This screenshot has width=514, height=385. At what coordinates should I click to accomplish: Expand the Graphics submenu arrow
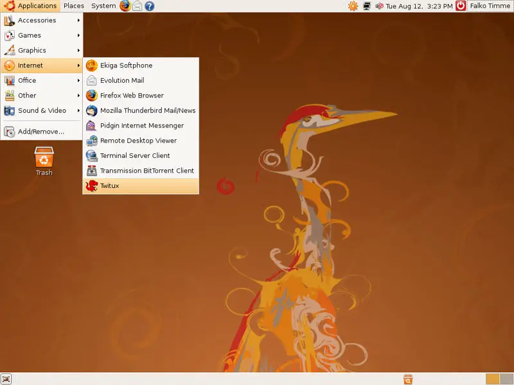(x=78, y=51)
